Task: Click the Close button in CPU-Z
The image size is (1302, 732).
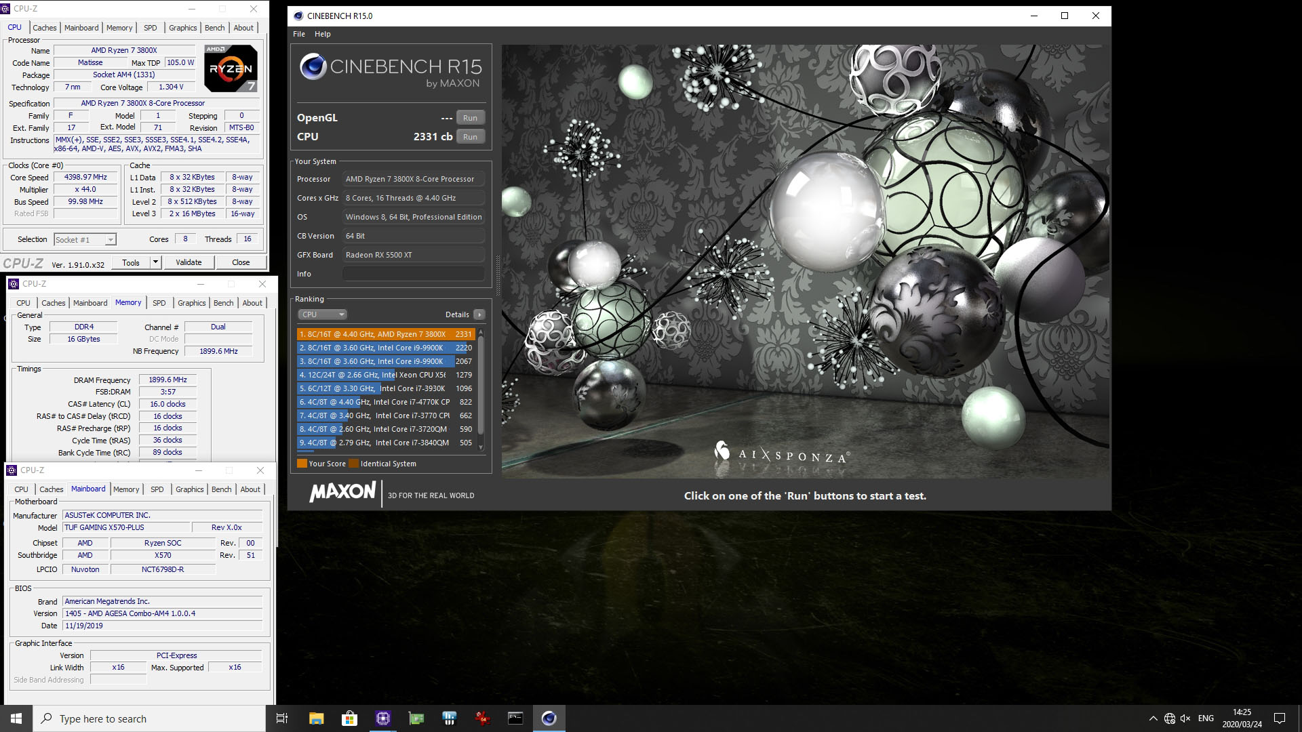Action: [x=241, y=262]
